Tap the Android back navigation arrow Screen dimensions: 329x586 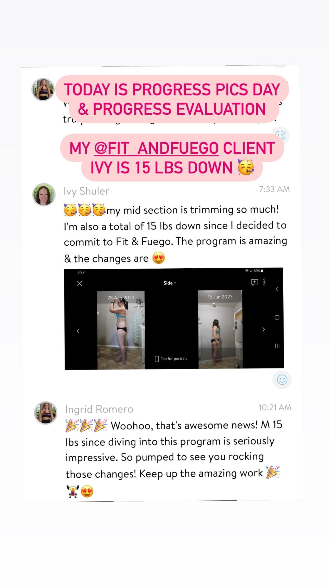[277, 289]
